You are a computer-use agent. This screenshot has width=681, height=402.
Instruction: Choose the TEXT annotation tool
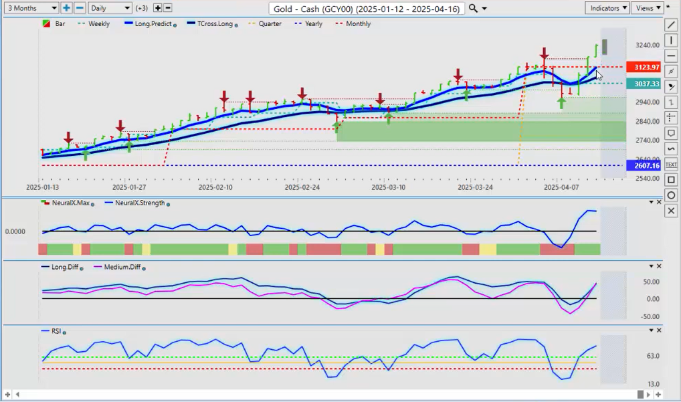(671, 164)
